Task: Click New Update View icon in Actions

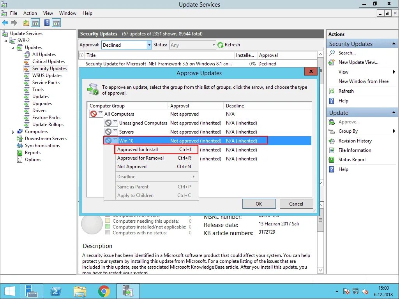Action: pos(332,62)
